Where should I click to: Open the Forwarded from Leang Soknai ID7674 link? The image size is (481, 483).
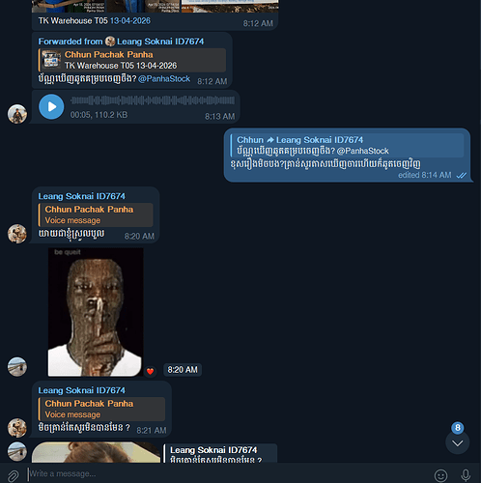[x=121, y=42]
